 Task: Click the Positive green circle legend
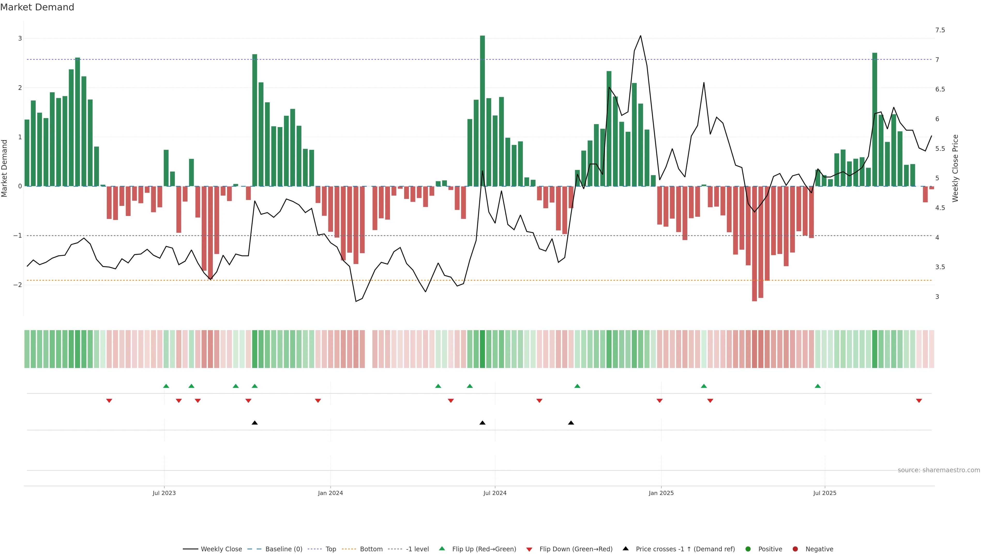[x=748, y=549]
